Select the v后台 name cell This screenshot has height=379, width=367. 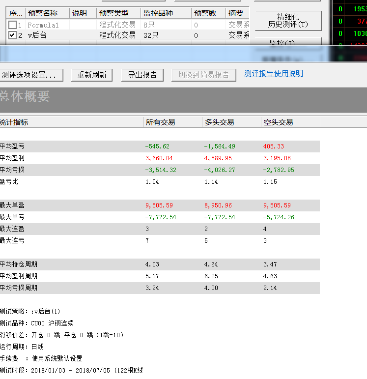37,35
